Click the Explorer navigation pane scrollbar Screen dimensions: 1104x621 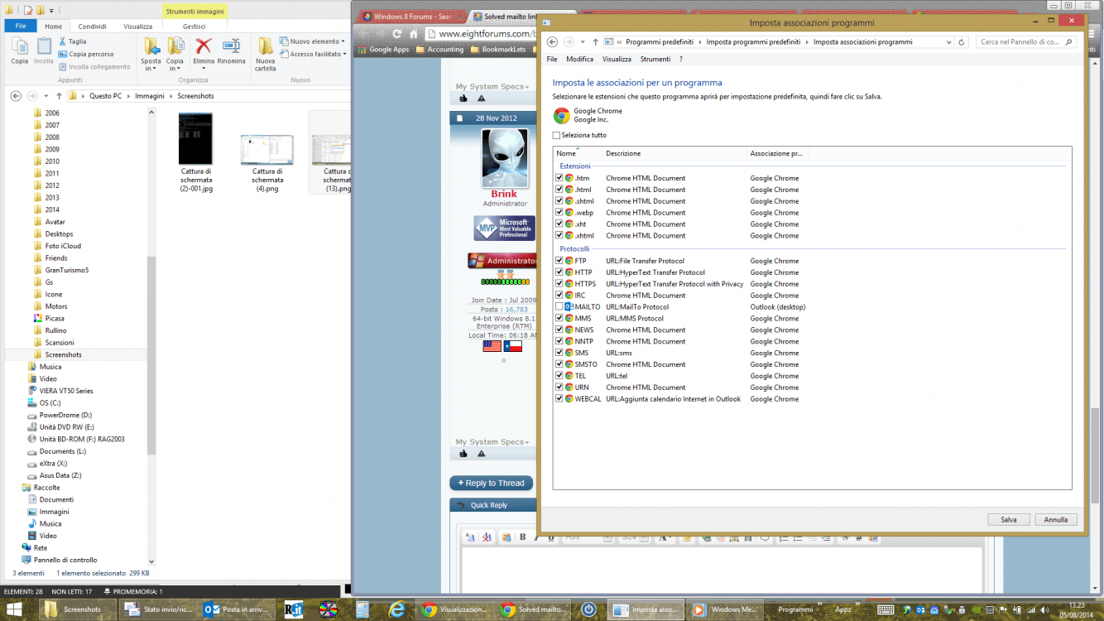pos(151,356)
